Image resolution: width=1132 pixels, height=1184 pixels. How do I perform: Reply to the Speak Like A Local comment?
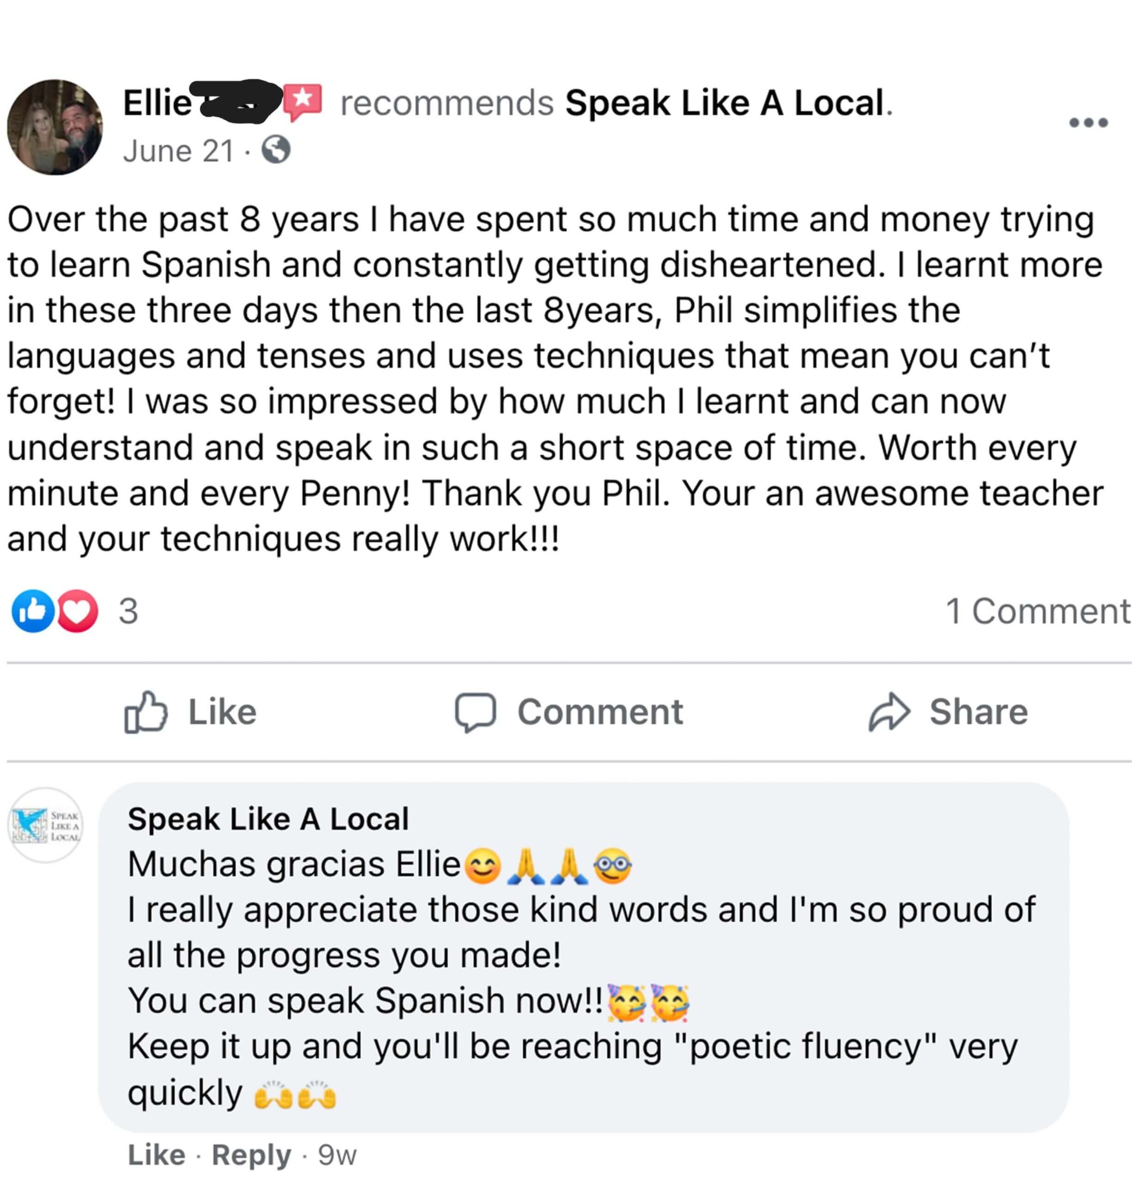(x=251, y=1155)
